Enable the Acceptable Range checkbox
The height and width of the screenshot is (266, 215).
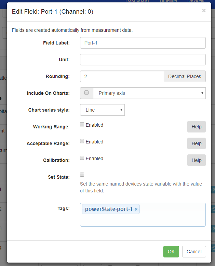(x=82, y=141)
